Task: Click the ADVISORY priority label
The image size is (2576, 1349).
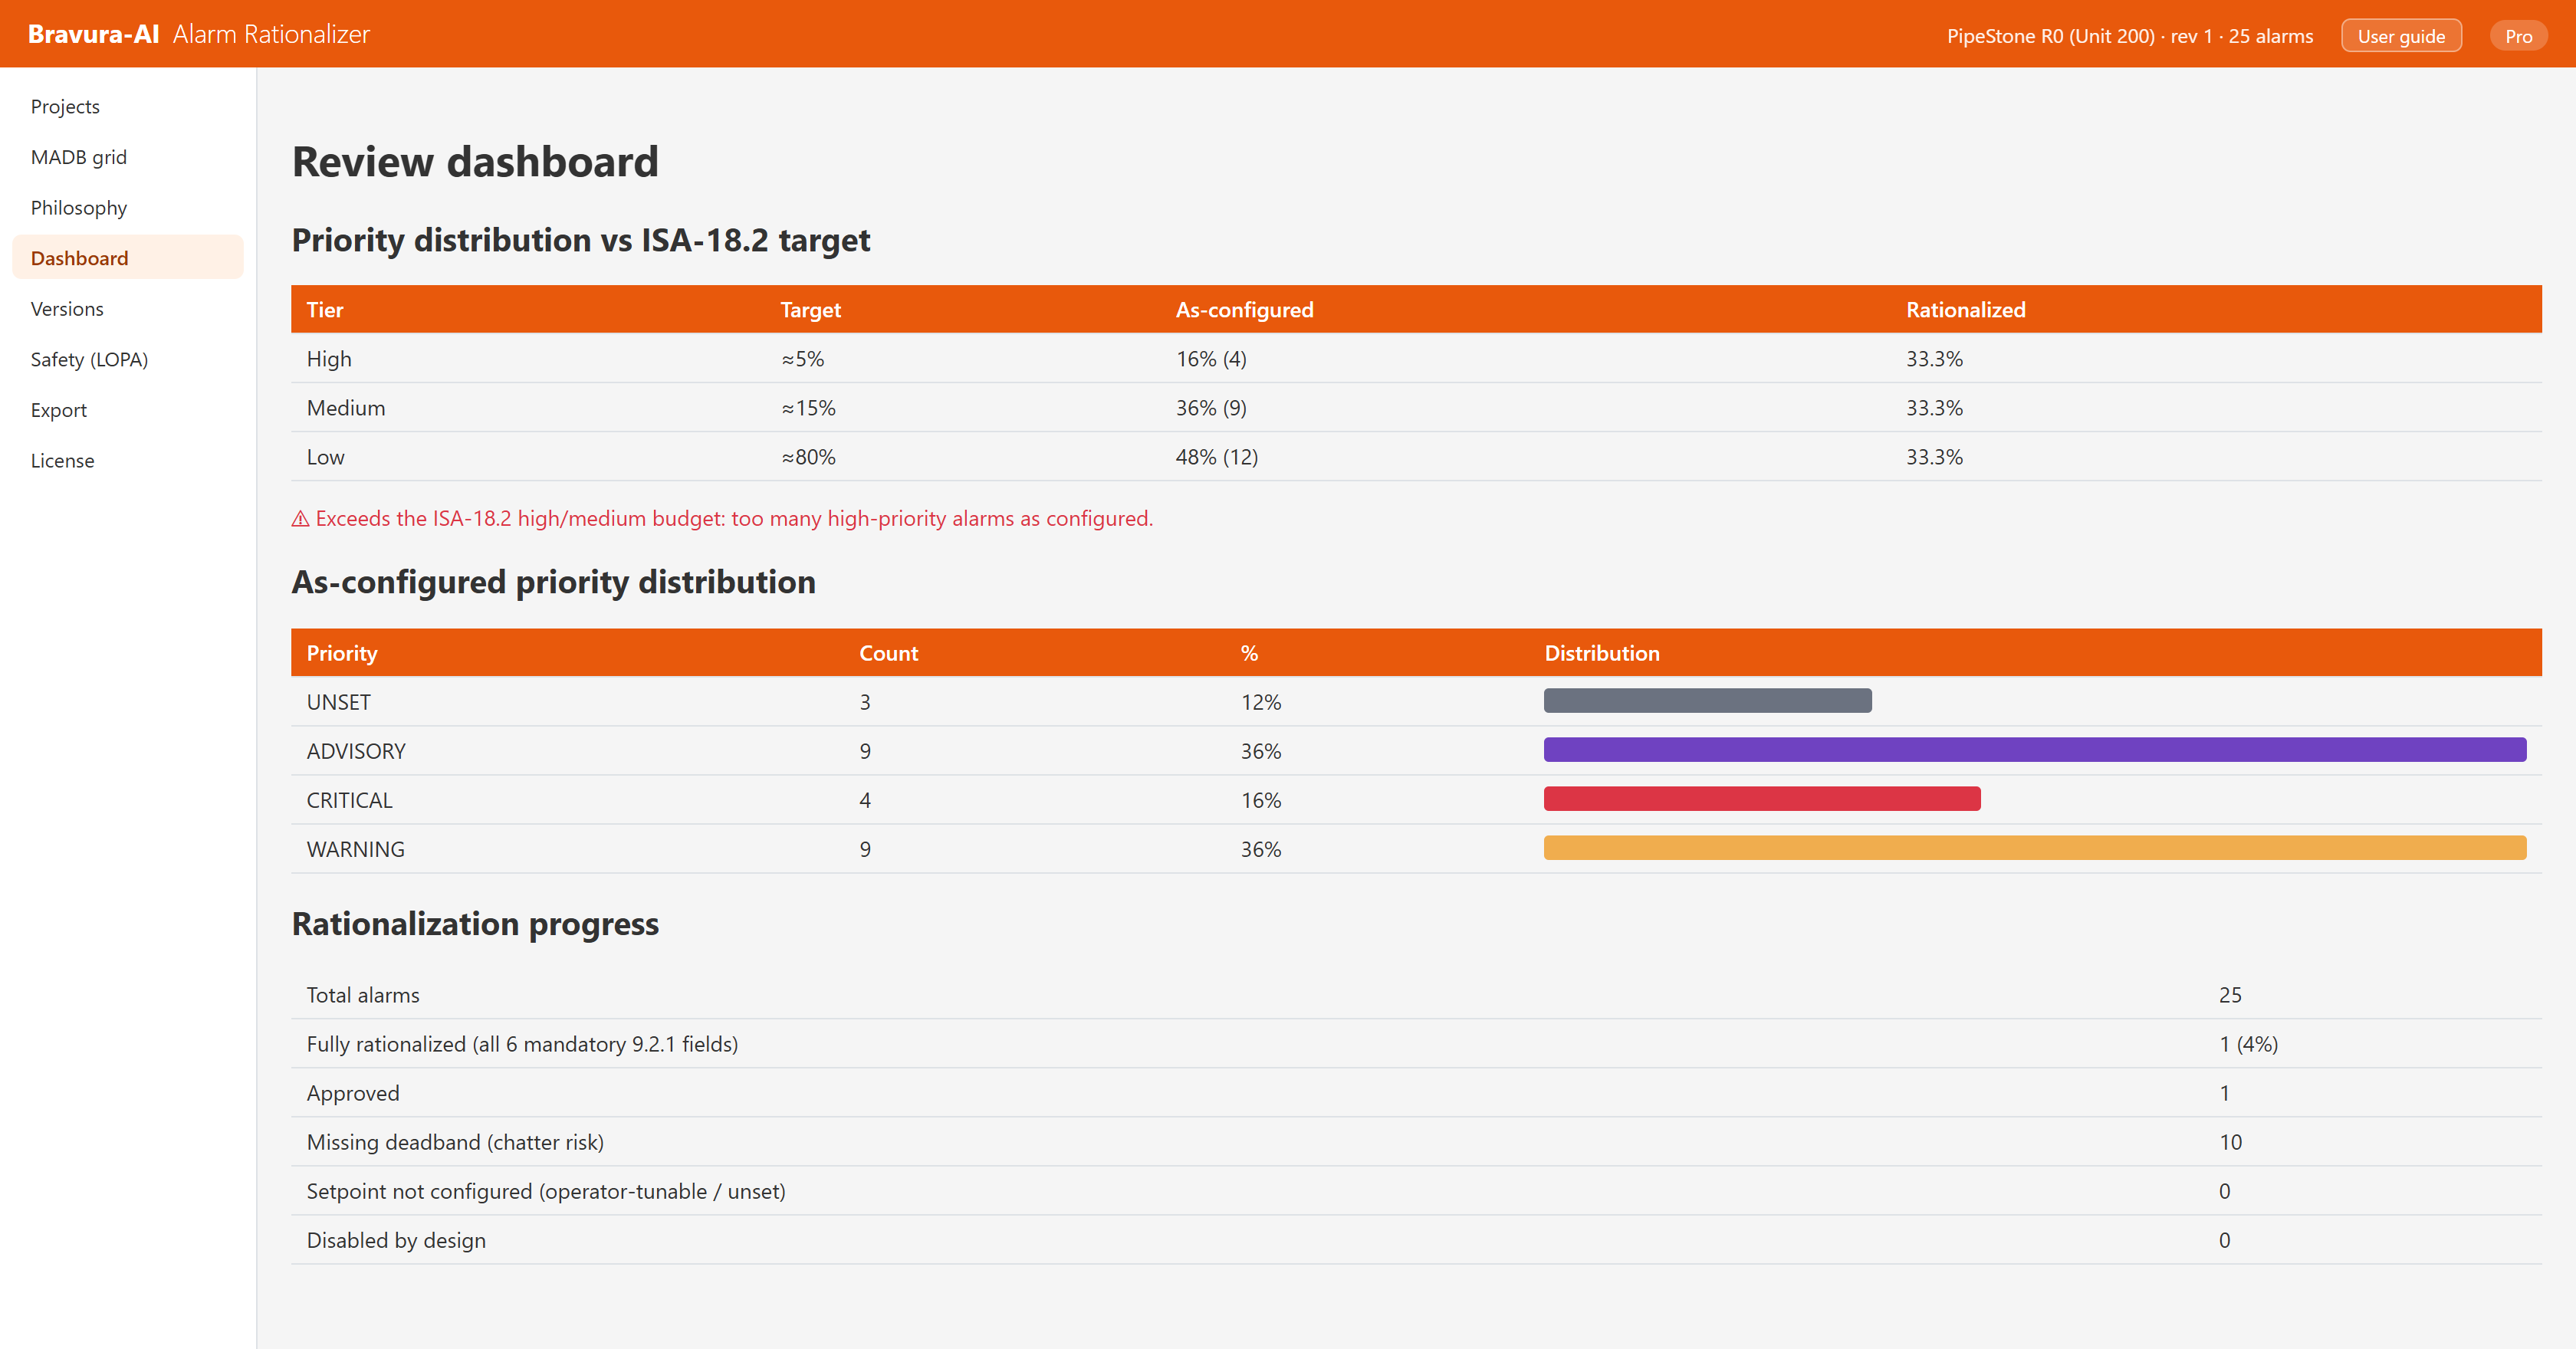Action: pos(356,751)
